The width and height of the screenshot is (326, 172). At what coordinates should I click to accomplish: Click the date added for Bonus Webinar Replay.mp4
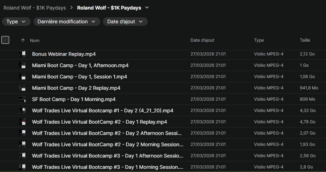pyautogui.click(x=208, y=54)
